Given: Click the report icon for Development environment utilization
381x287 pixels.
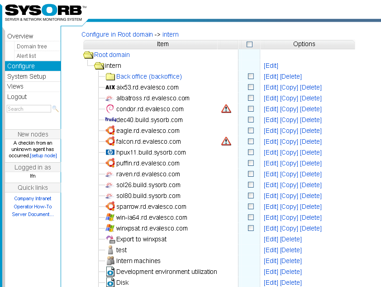Looking at the screenshot, I should click(110, 272).
